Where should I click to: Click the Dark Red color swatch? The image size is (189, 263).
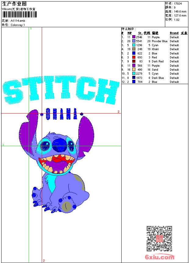(134, 61)
